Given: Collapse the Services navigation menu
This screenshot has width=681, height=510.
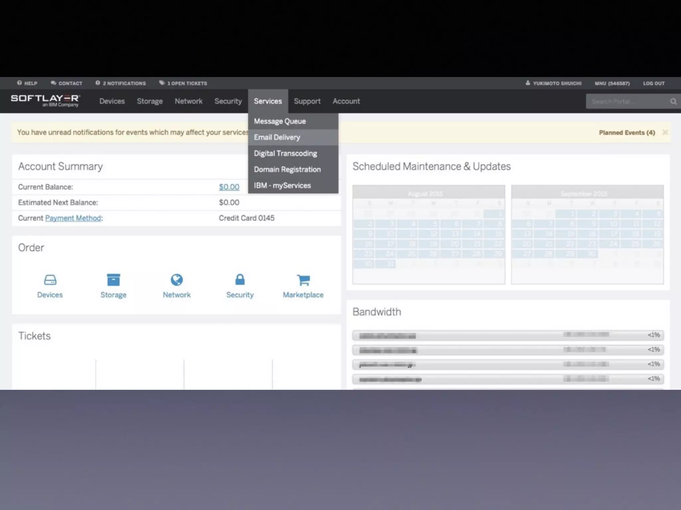Looking at the screenshot, I should [x=268, y=101].
